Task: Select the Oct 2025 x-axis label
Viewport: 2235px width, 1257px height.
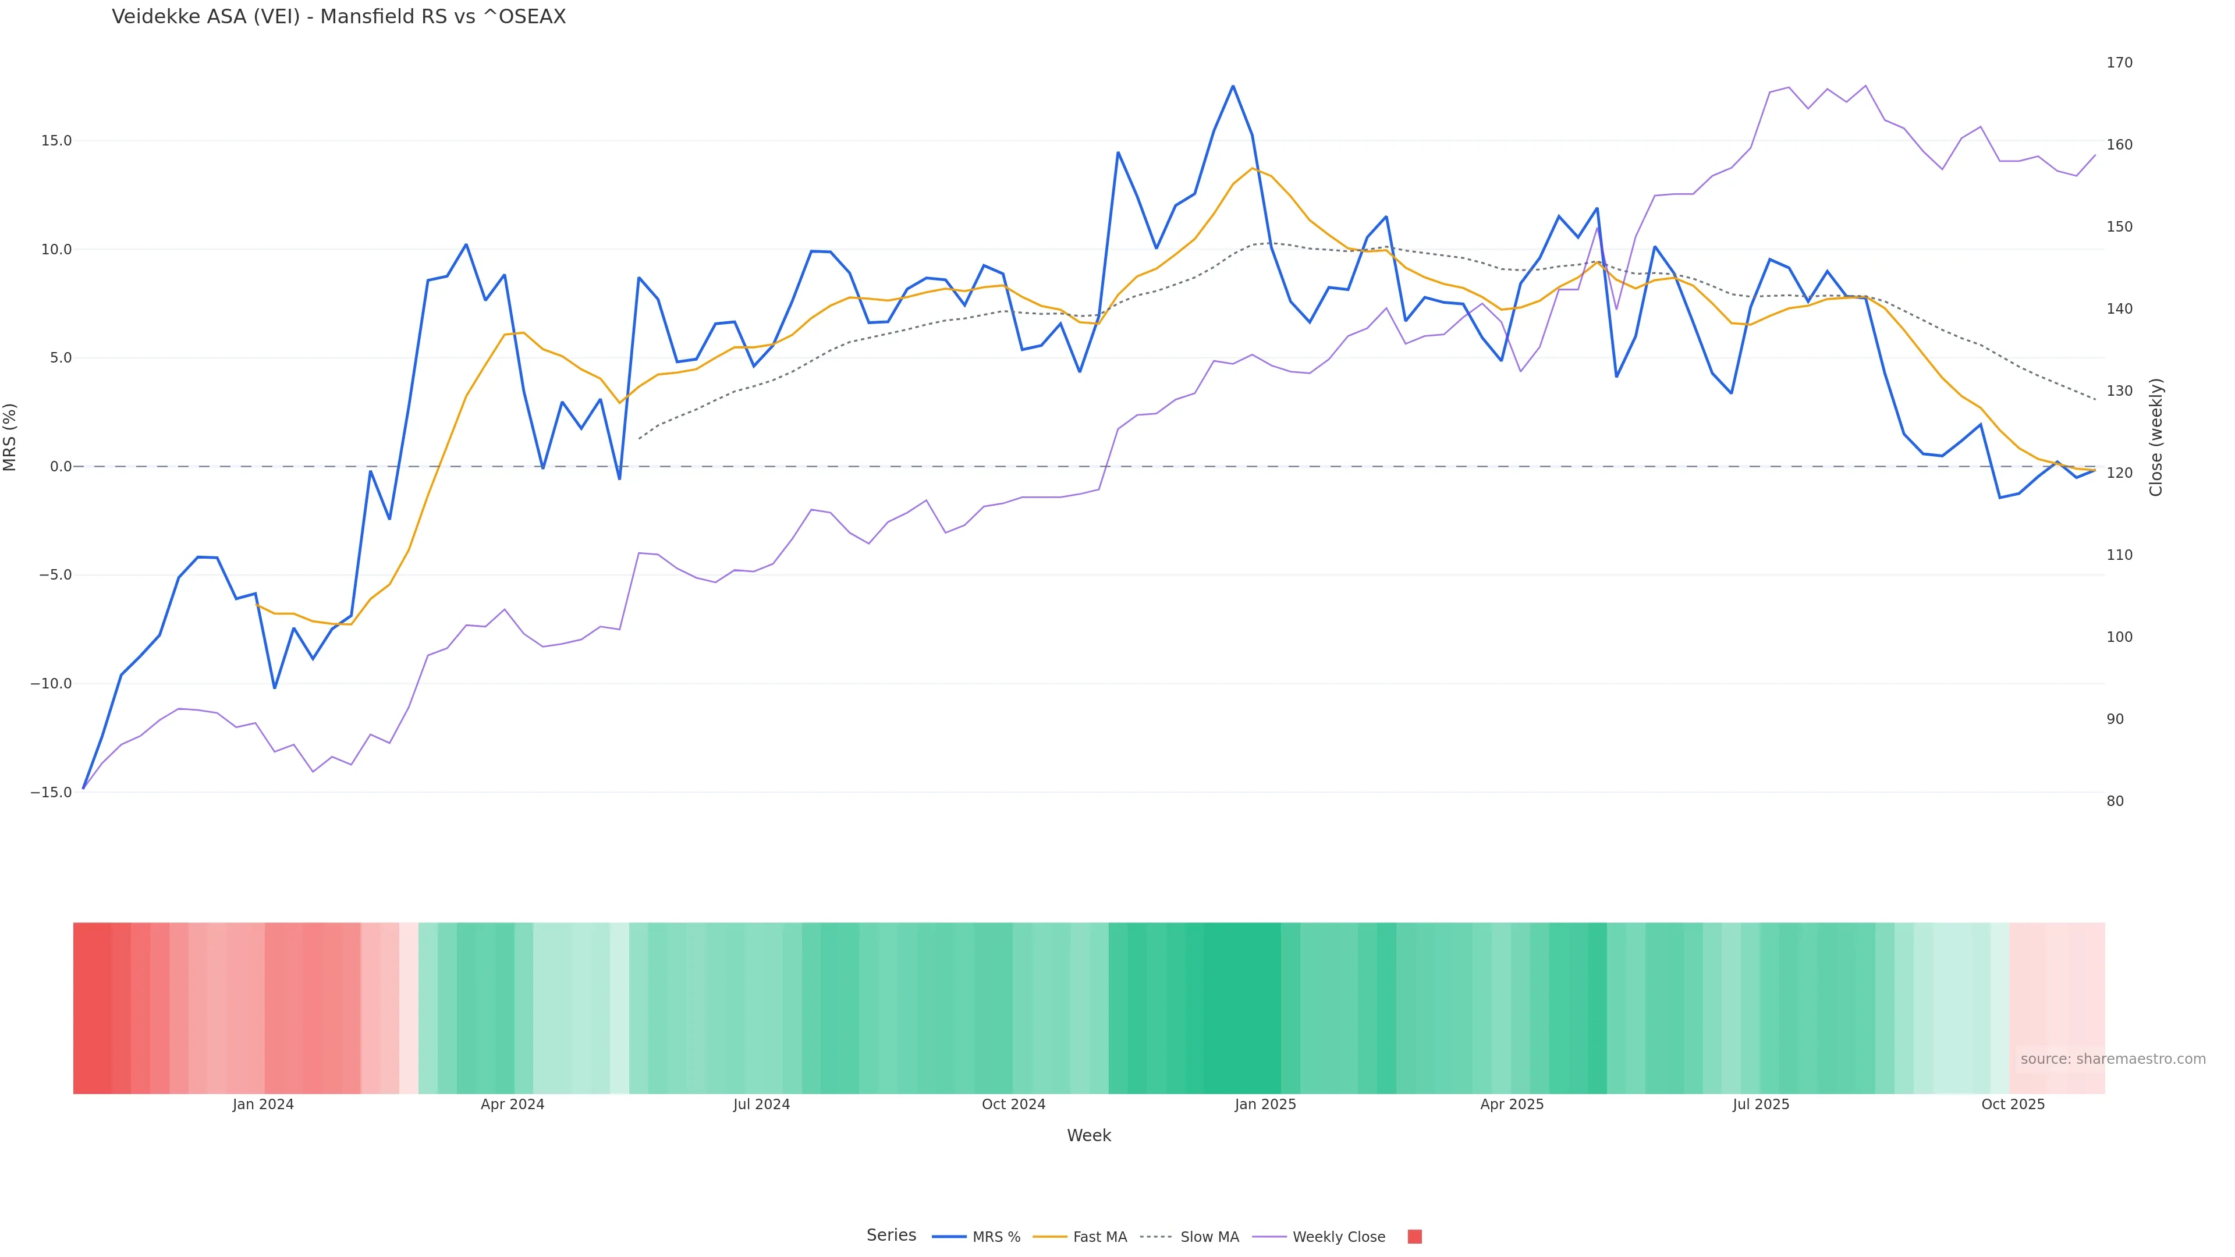Action: point(2013,1105)
